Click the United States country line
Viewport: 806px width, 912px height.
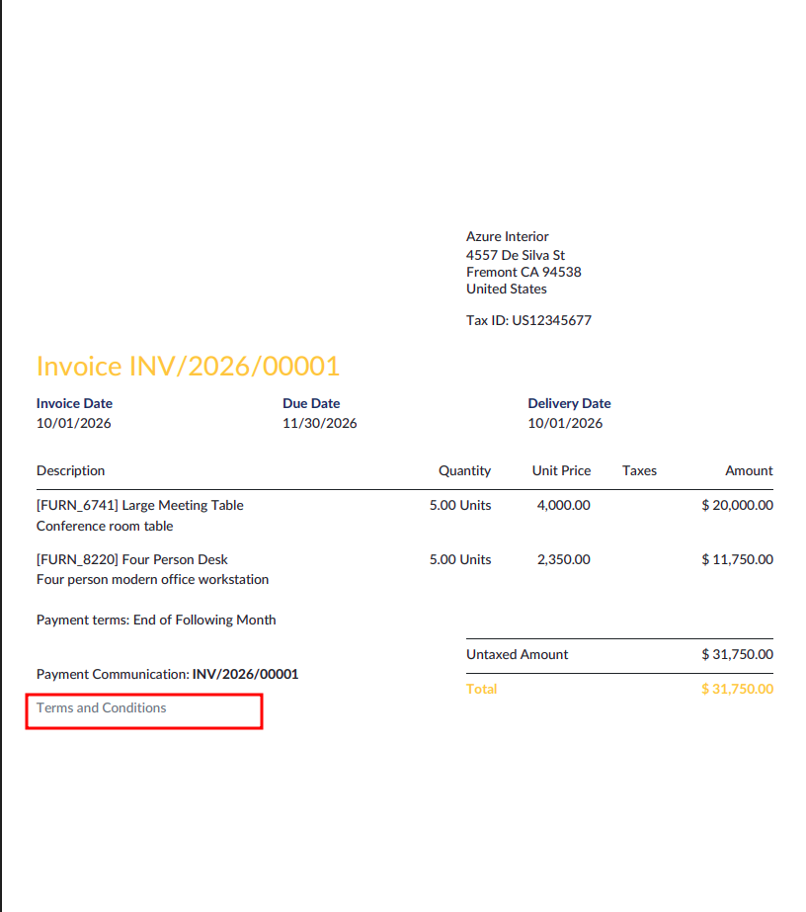point(506,290)
